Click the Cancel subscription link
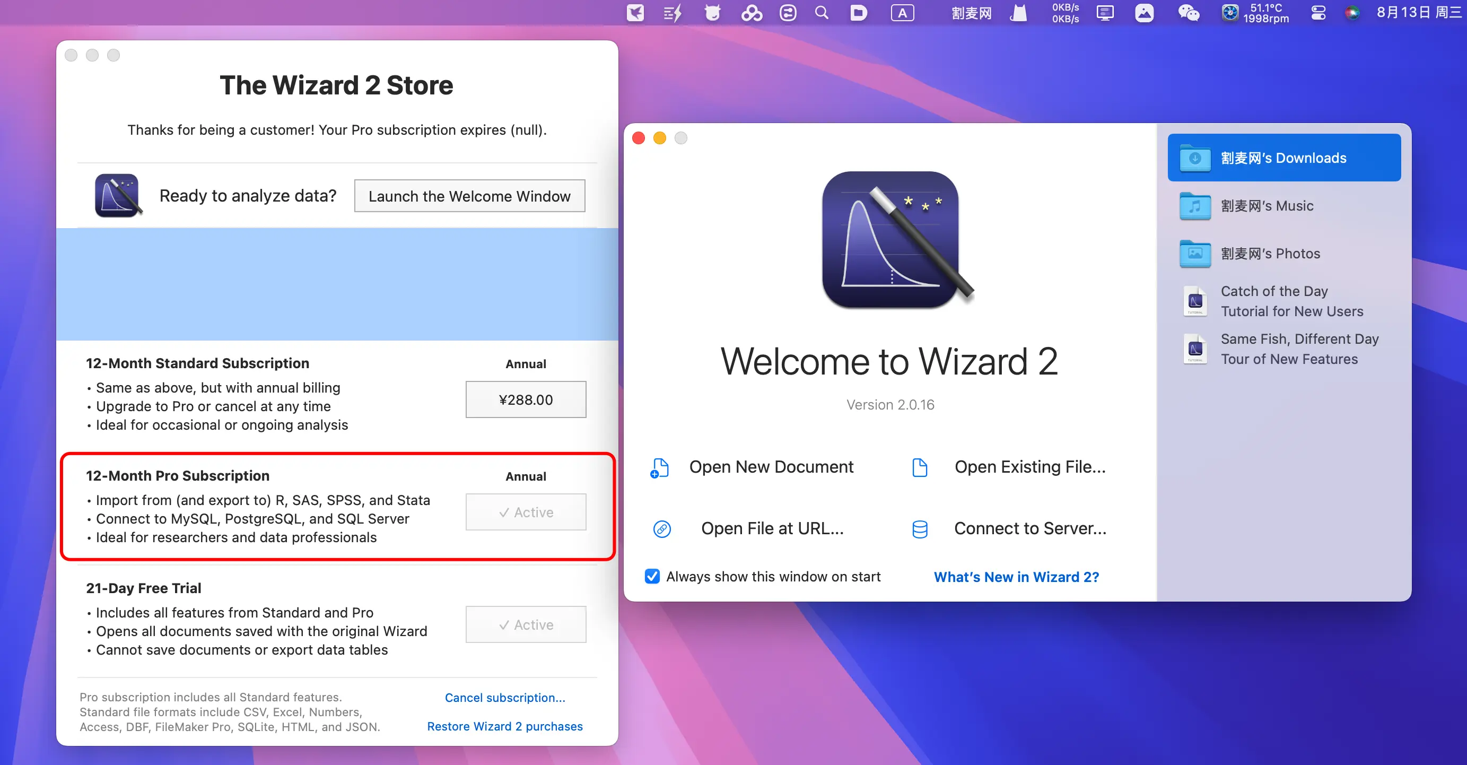 click(504, 697)
